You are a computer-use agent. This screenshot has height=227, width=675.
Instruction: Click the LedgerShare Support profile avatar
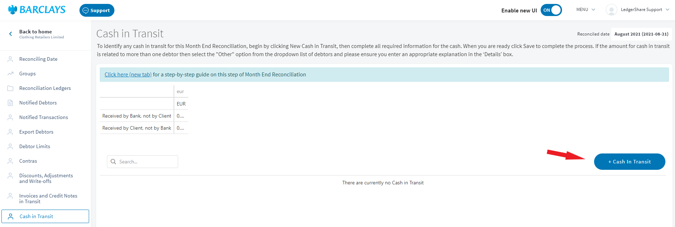coord(611,10)
